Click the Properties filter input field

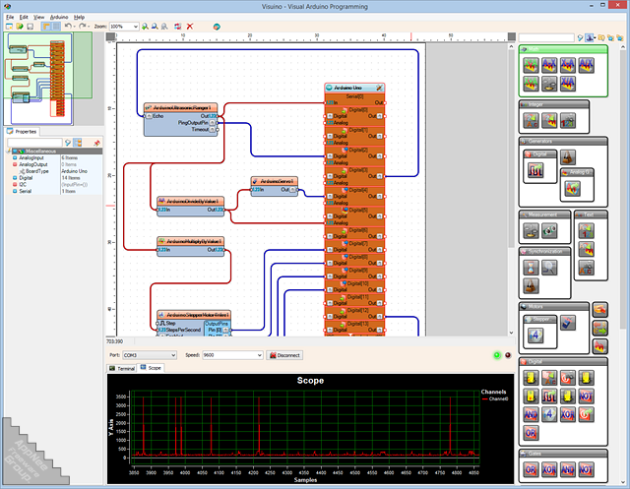point(34,143)
